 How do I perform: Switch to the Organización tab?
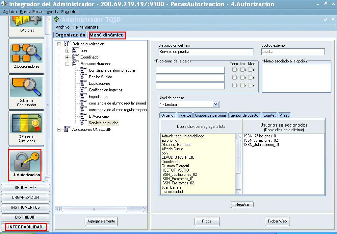click(70, 35)
